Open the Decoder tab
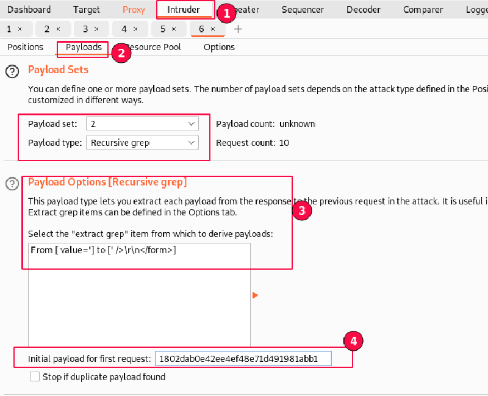 [362, 10]
